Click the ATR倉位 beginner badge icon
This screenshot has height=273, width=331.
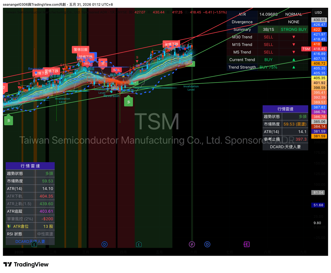click(9, 226)
